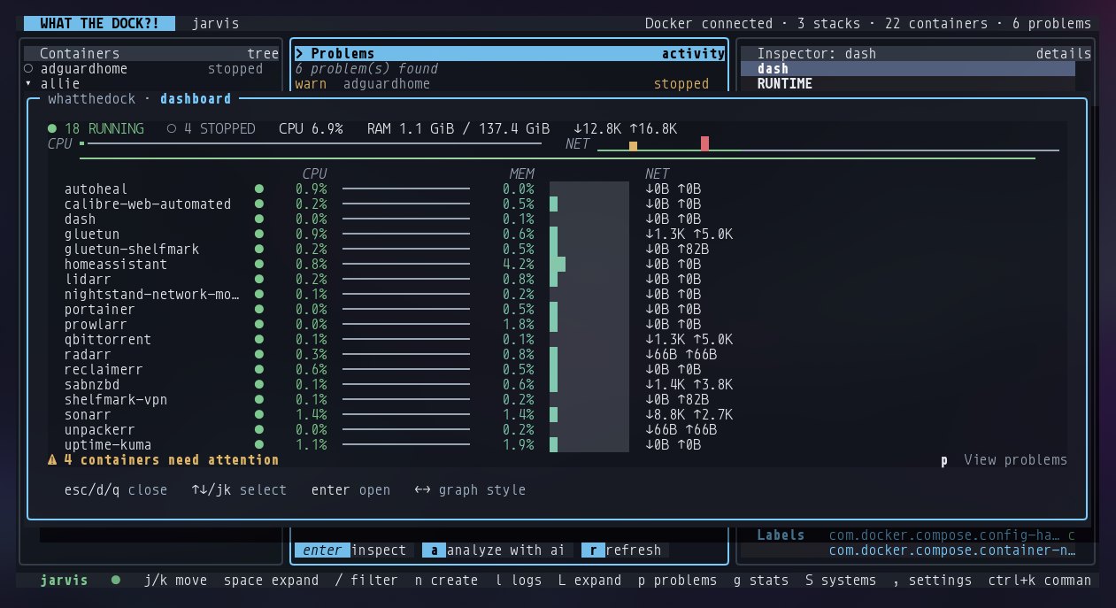This screenshot has width=1116, height=608.
Task: Click space expand in the footer bar
Action: (271, 581)
